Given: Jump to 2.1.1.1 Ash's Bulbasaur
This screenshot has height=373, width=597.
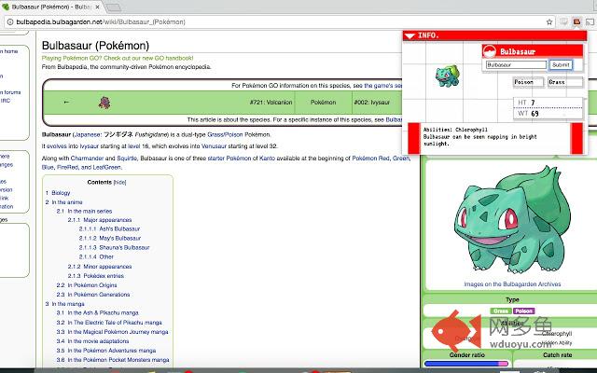Looking at the screenshot, I should point(109,228).
